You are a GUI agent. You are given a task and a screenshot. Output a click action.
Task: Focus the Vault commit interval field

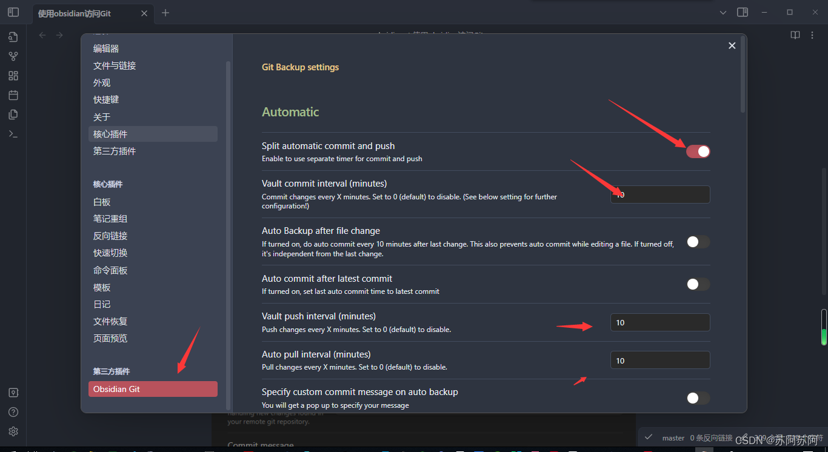pyautogui.click(x=660, y=194)
